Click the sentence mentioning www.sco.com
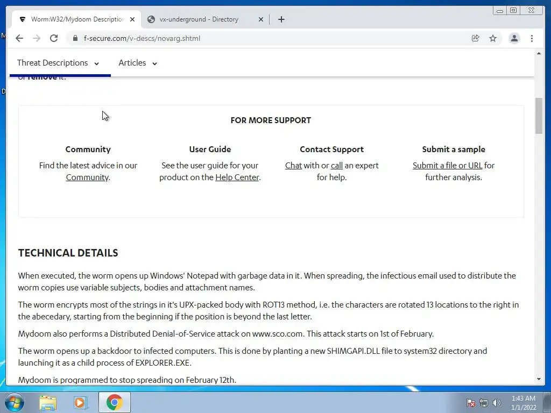Image resolution: width=551 pixels, height=413 pixels. (226, 333)
